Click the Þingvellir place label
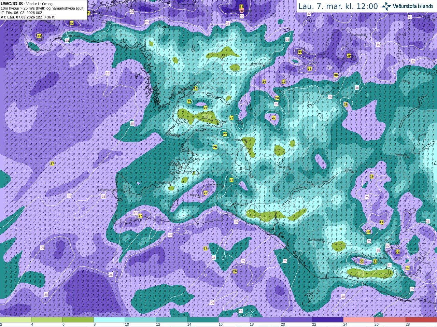The height and width of the screenshot is (327, 437). tap(240, 140)
